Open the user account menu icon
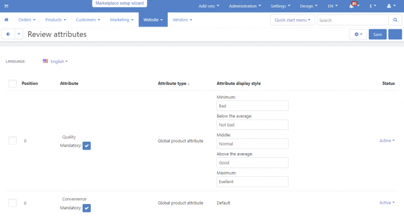The width and height of the screenshot is (404, 223). pyautogui.click(x=391, y=6)
